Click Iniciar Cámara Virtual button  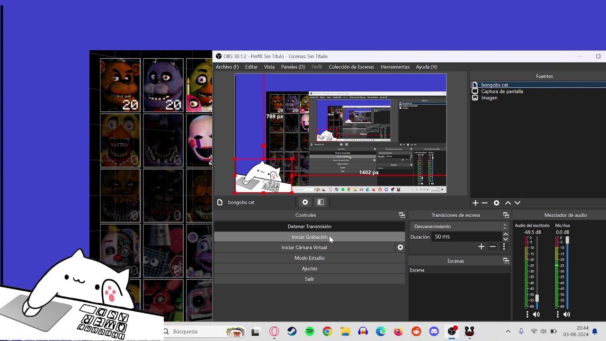click(x=304, y=247)
